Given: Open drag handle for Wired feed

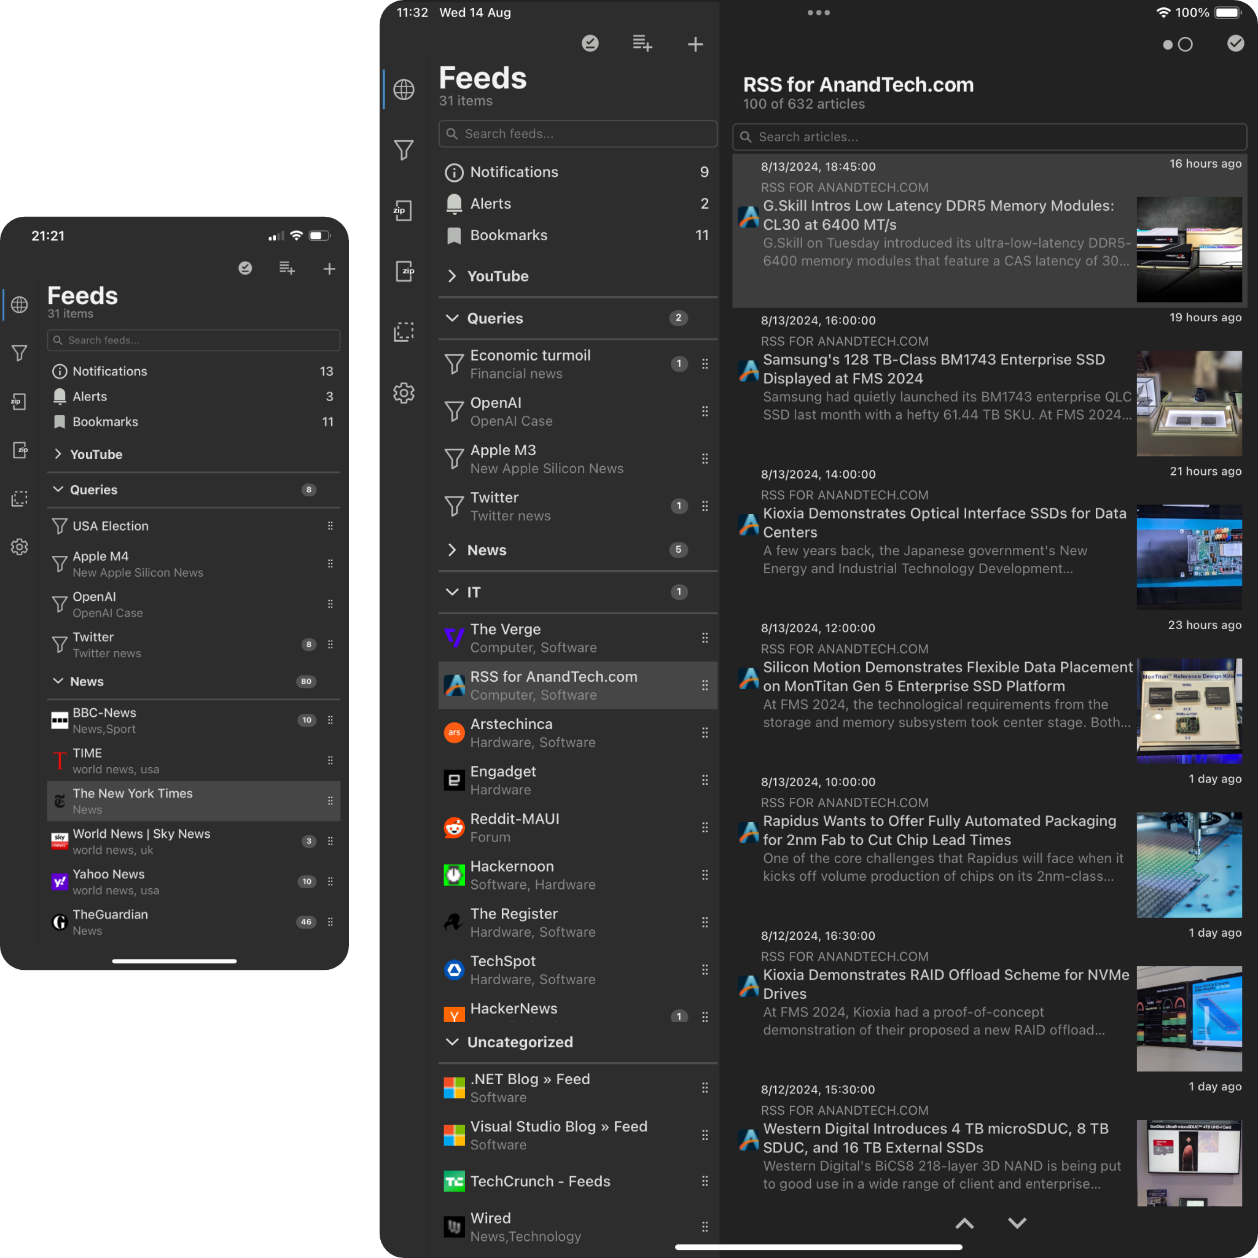Looking at the screenshot, I should (705, 1227).
